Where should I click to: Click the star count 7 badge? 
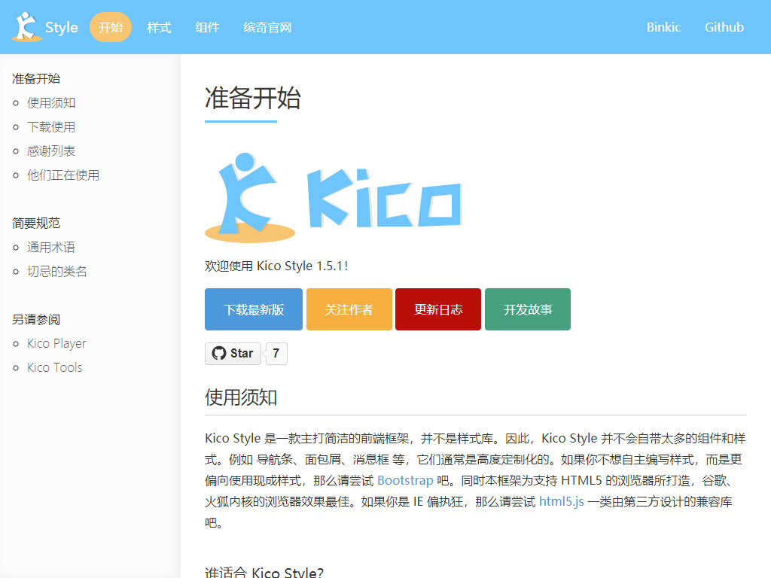276,354
